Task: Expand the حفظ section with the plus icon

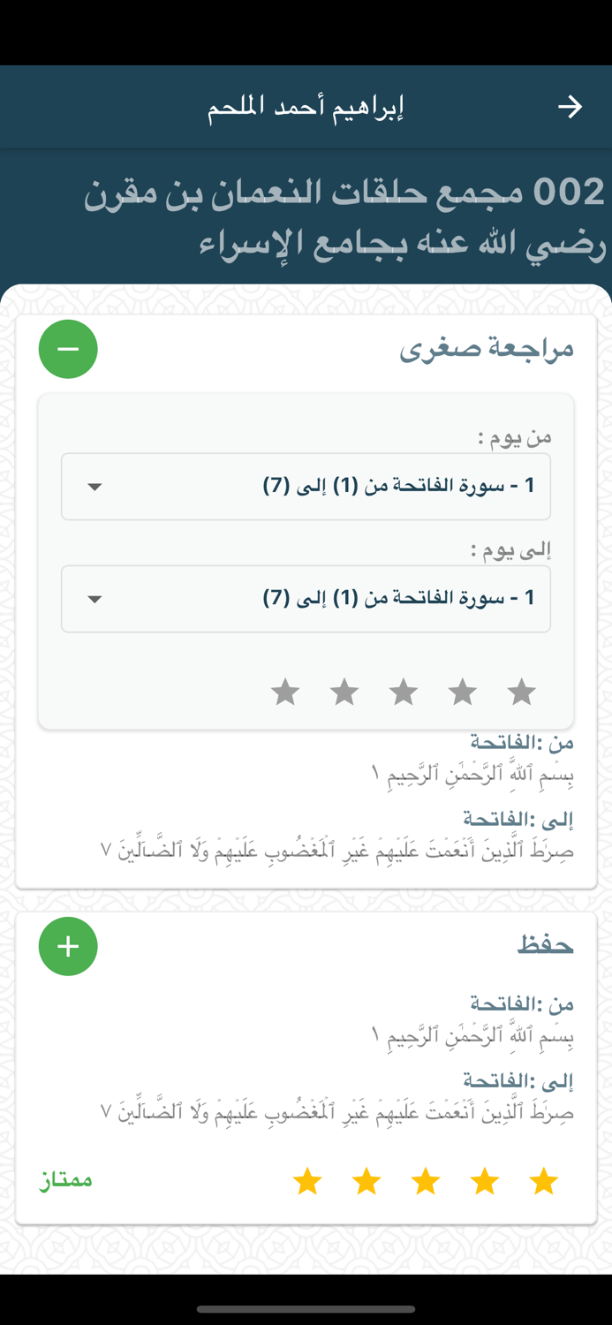Action: pyautogui.click(x=68, y=946)
